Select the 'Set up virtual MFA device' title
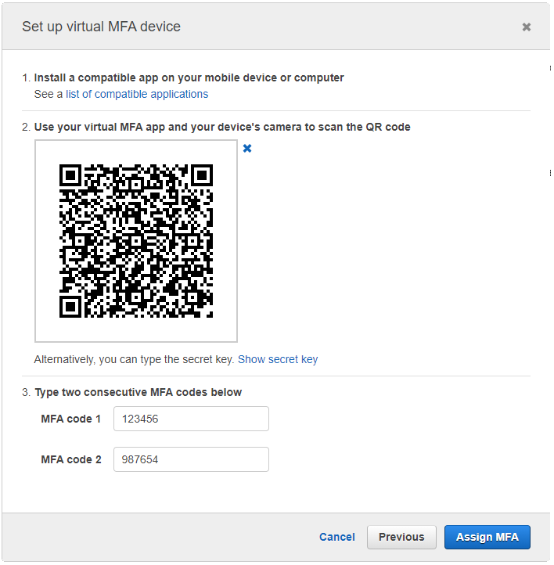The image size is (554, 565). 101,27
